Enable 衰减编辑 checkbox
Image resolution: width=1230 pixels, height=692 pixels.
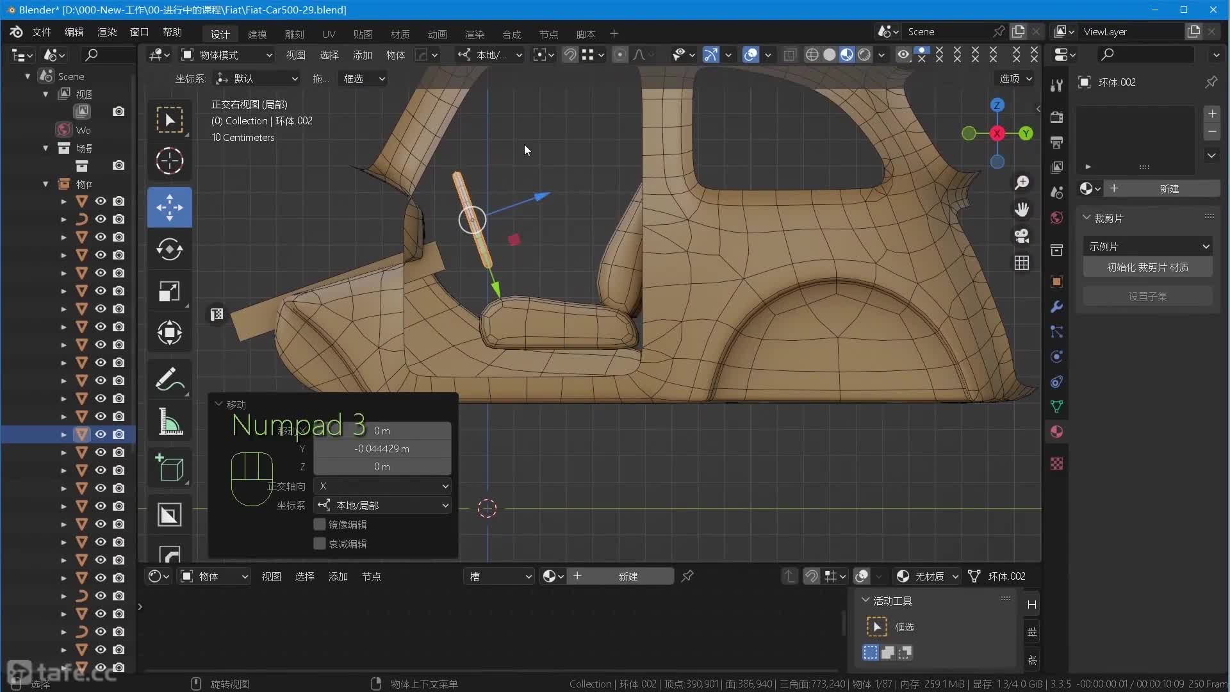tap(320, 544)
